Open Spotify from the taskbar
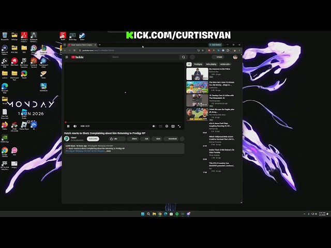This screenshot has height=248, width=331. [177, 214]
